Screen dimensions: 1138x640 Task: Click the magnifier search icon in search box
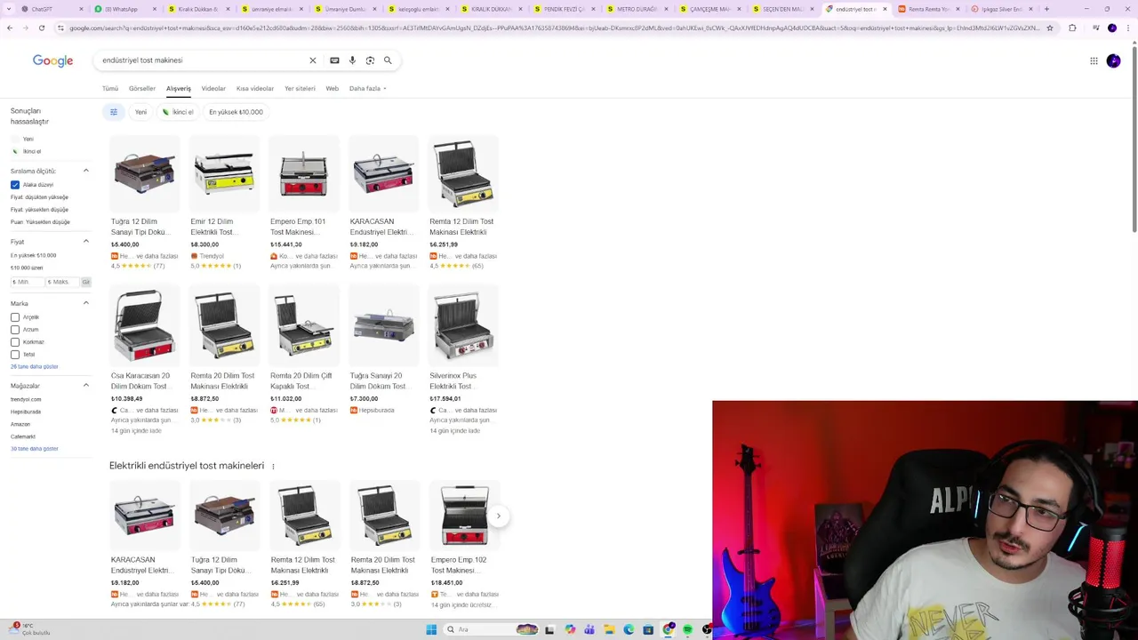point(388,60)
